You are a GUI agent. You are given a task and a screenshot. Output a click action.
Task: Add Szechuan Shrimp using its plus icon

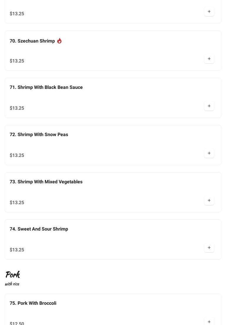(x=209, y=59)
